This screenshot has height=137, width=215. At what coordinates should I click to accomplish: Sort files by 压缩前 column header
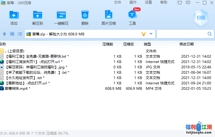point(108,44)
